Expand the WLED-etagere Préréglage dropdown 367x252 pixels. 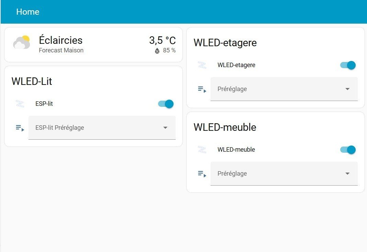pyautogui.click(x=284, y=89)
